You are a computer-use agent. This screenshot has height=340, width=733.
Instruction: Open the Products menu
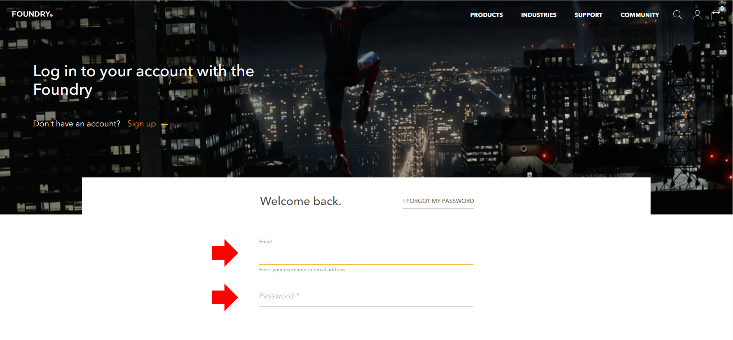pyautogui.click(x=487, y=15)
